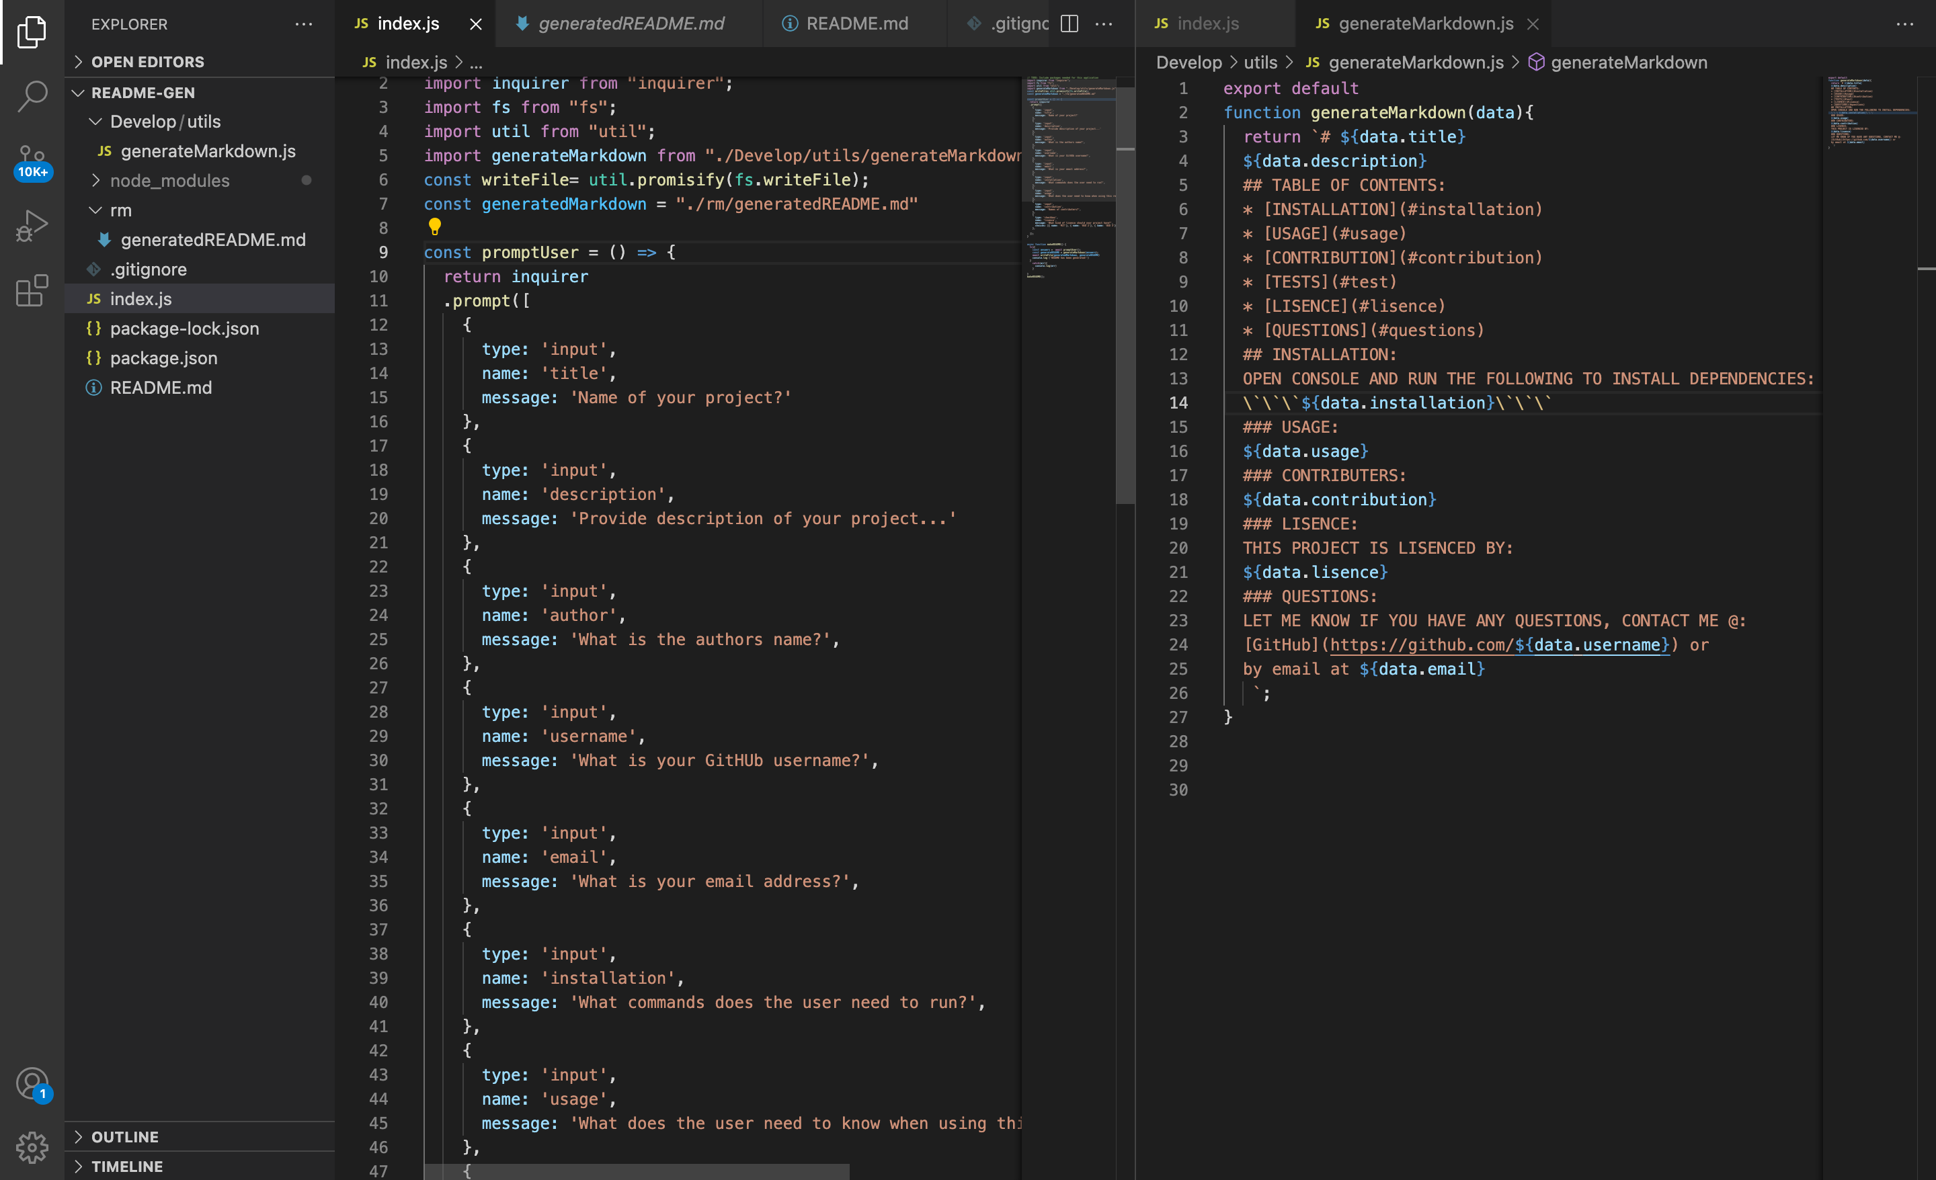Toggle the Explorer sidebar icon
Viewport: 1936px width, 1180px height.
(x=32, y=32)
